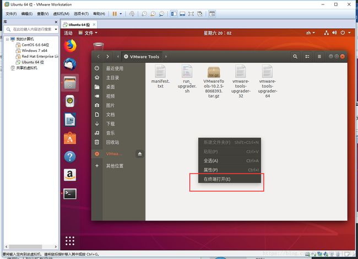Choose 全选(A) from context menu
The image size is (358, 259).
pos(230,161)
